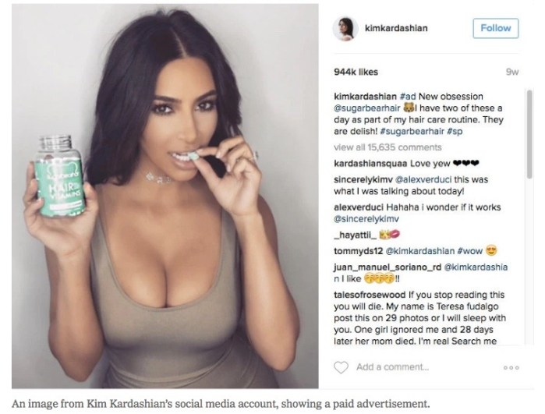The width and height of the screenshot is (545, 414).
Task: Click the comments scrollbar thumb
Action: point(529,134)
